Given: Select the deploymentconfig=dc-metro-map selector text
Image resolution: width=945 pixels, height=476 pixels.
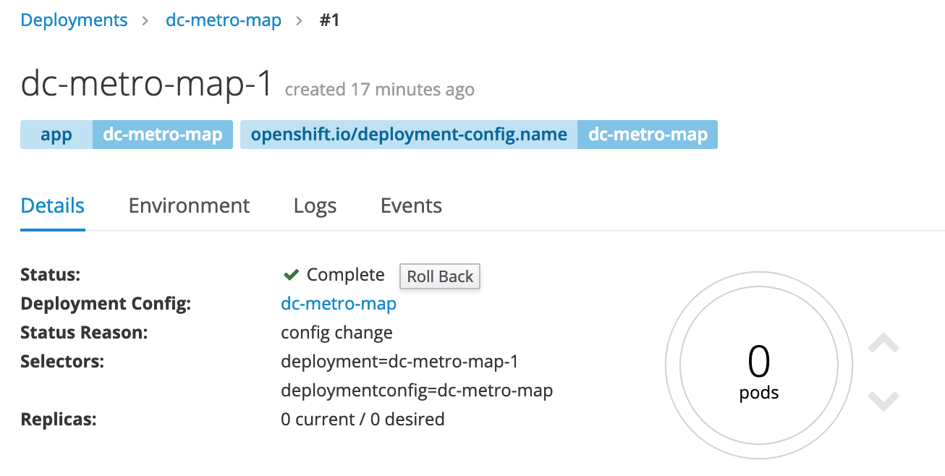Looking at the screenshot, I should tap(417, 391).
